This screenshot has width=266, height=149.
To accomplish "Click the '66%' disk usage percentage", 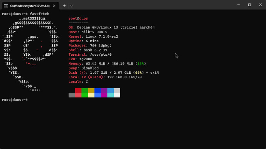I will point(138,73).
